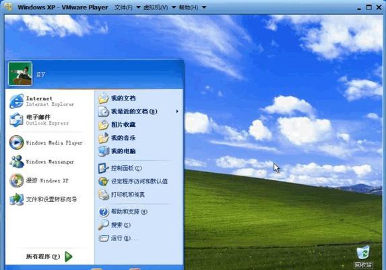Launch Outlook Express email icon
Viewport: 386px width, 270px height.
16,120
